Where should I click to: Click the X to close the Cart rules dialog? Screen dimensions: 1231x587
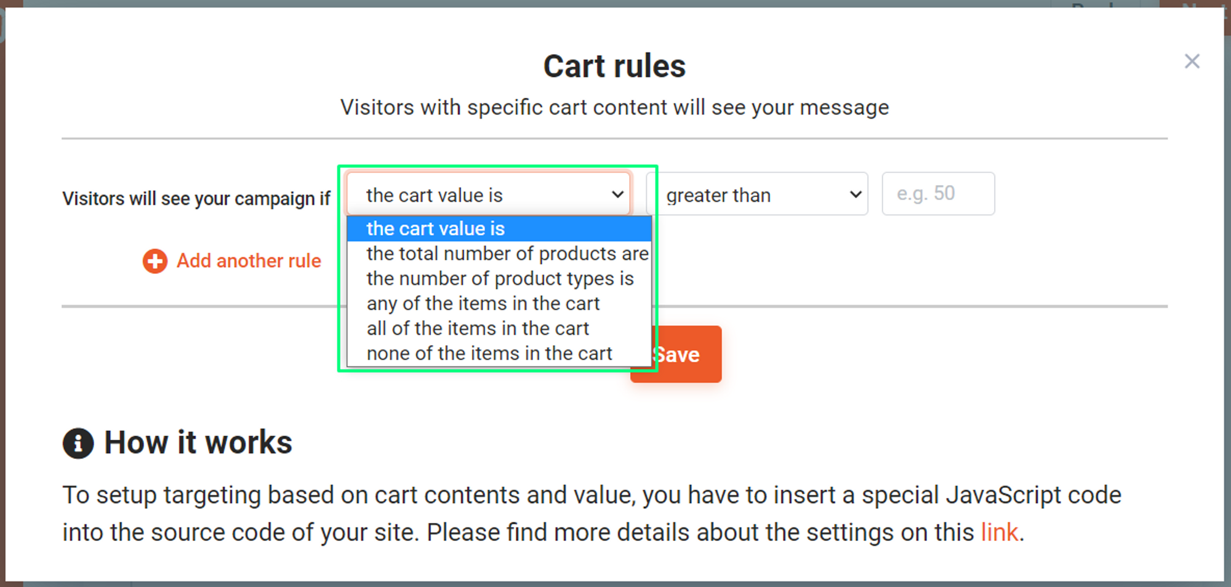coord(1192,61)
